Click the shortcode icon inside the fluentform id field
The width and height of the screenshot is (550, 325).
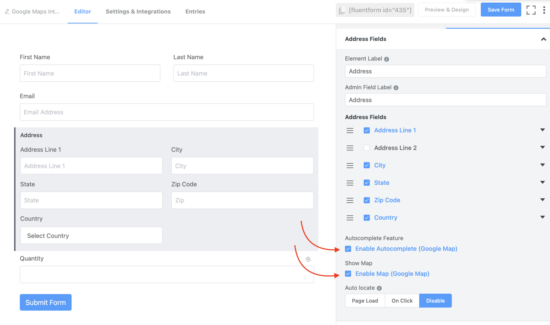(342, 10)
